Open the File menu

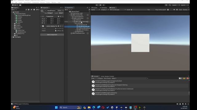click(x=12, y=2)
